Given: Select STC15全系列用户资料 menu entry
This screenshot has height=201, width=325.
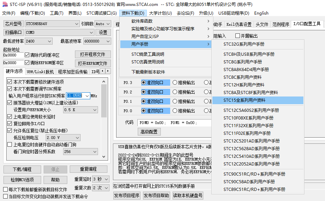Looking at the screenshot, I should pos(258,100).
